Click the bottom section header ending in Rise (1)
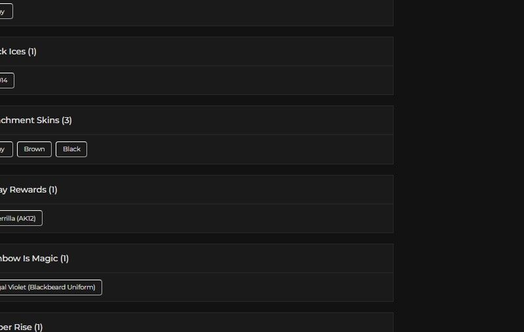 [x=21, y=326]
